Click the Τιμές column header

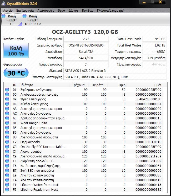click(x=145, y=85)
